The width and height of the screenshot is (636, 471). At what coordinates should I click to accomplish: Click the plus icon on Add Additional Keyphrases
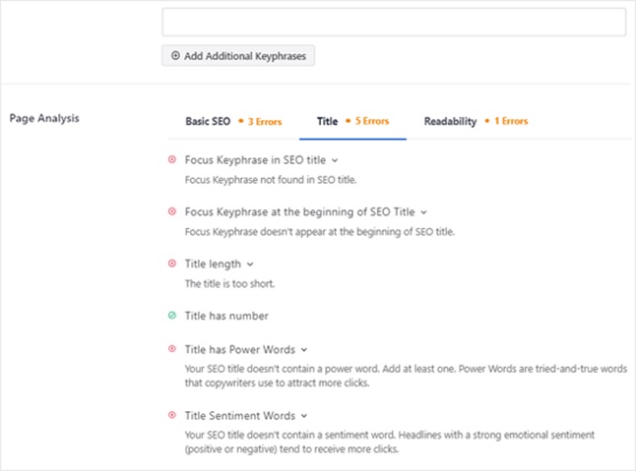click(x=175, y=56)
